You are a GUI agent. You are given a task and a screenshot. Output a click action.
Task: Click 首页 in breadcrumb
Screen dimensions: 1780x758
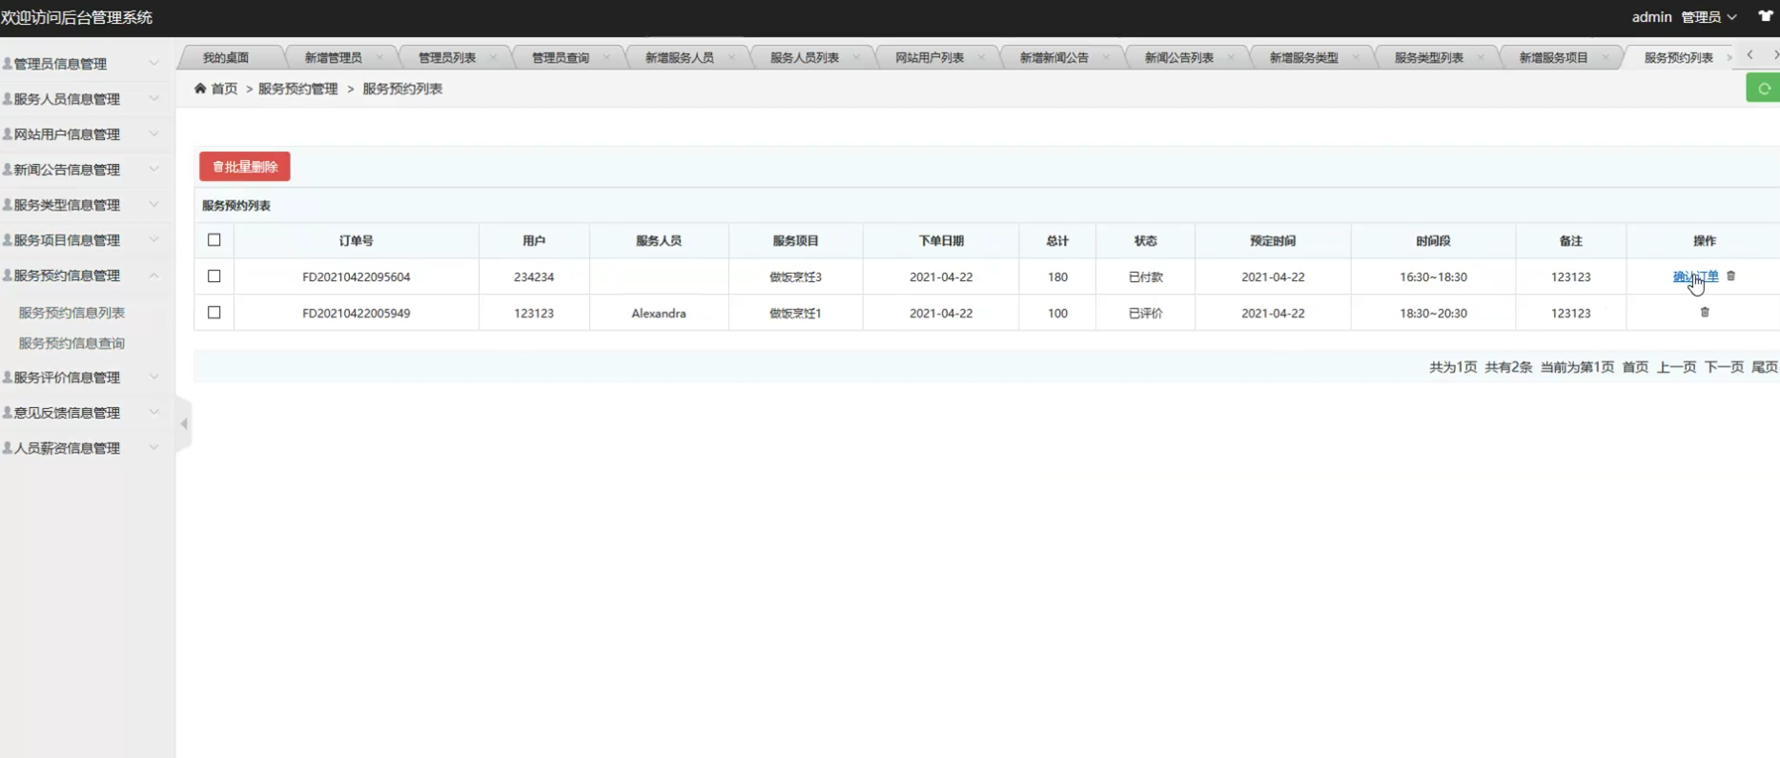coord(224,89)
